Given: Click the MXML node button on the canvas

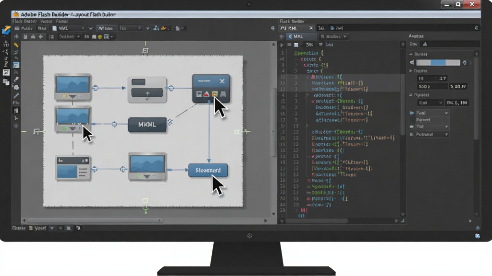Looking at the screenshot, I should (x=147, y=125).
